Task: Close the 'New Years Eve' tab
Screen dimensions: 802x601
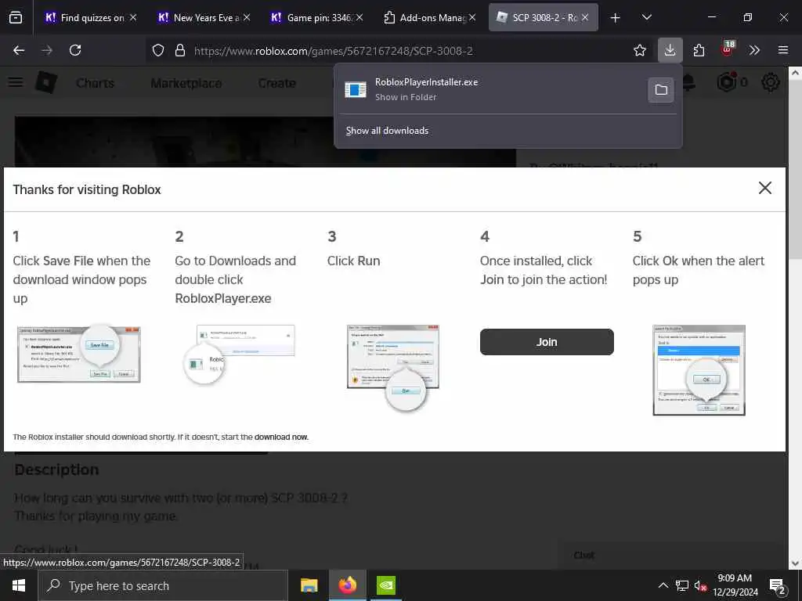Action: point(247,17)
